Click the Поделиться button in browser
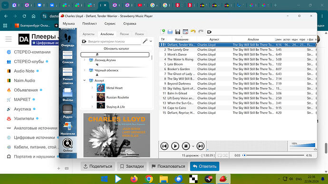The height and width of the screenshot is (184, 328). tap(98, 166)
